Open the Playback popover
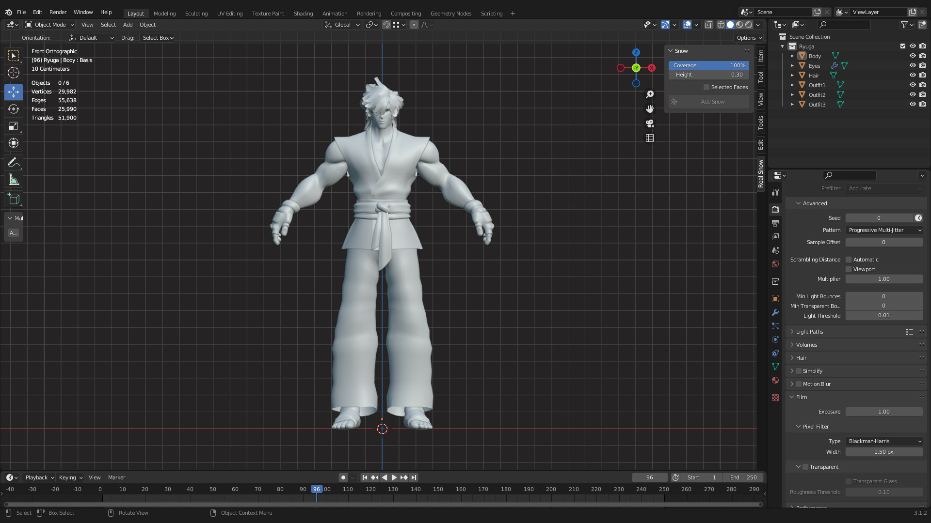Screen dimensions: 931x523 pos(39,477)
